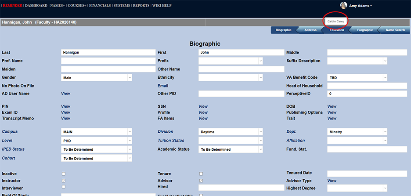This screenshot has height=196, width=411.
Task: Open FINANCIALS menu
Action: [x=100, y=6]
